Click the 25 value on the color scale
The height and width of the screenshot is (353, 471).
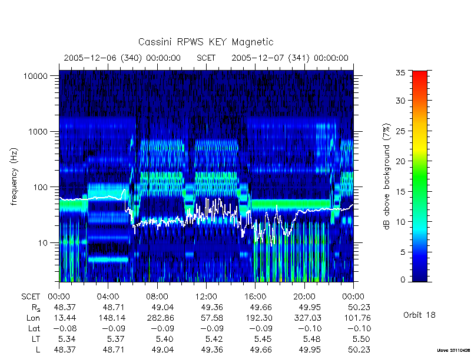[x=400, y=131]
